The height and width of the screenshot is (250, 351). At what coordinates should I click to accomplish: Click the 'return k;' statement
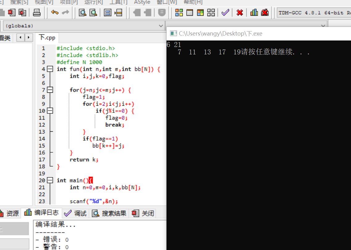coord(84,159)
